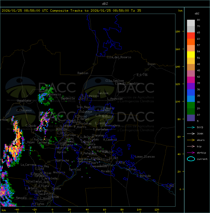210x213 pixels.
Task: Click the magenta eb+bip arrow legend icon
Action: pyautogui.click(x=191, y=153)
